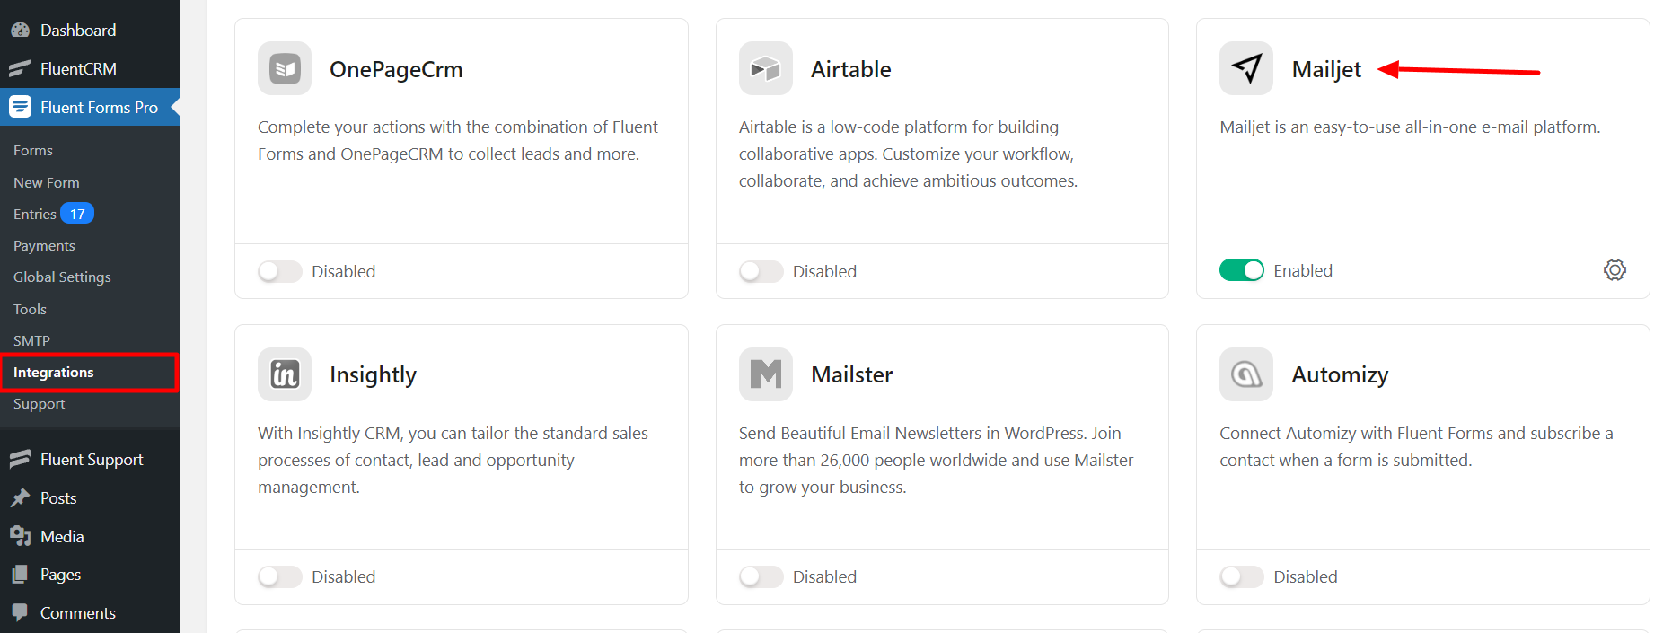Enable the Airtable integration toggle
This screenshot has width=1672, height=633.
pos(761,271)
